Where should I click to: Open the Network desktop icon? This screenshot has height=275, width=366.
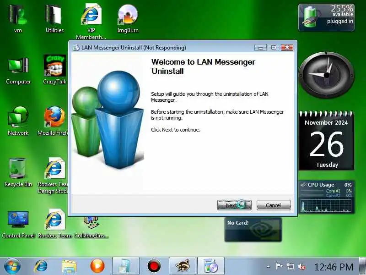tap(18, 121)
